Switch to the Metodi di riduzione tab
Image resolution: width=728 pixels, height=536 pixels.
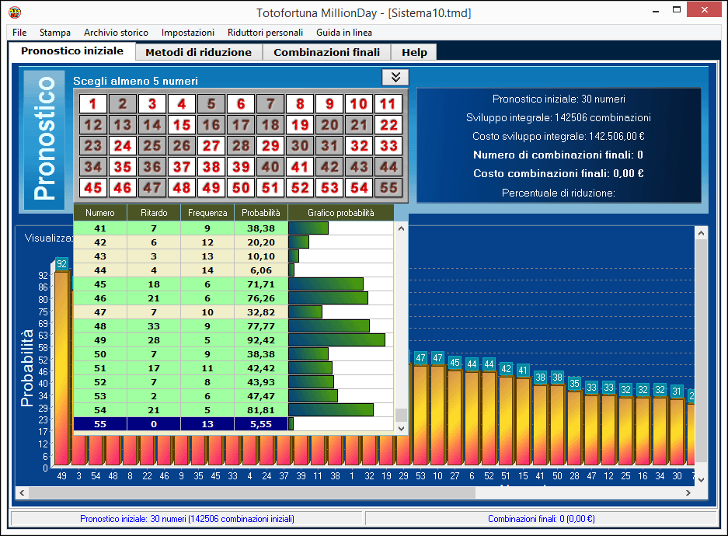(199, 52)
